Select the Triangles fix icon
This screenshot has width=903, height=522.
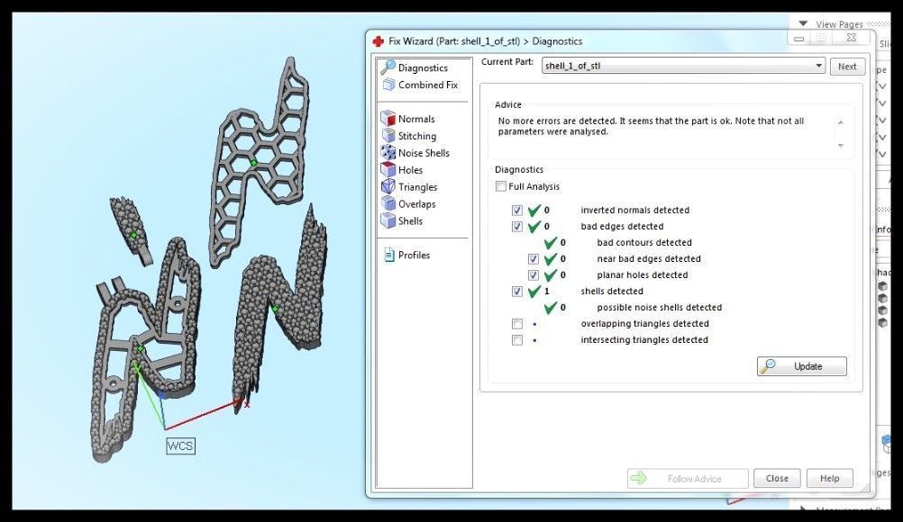tap(388, 186)
